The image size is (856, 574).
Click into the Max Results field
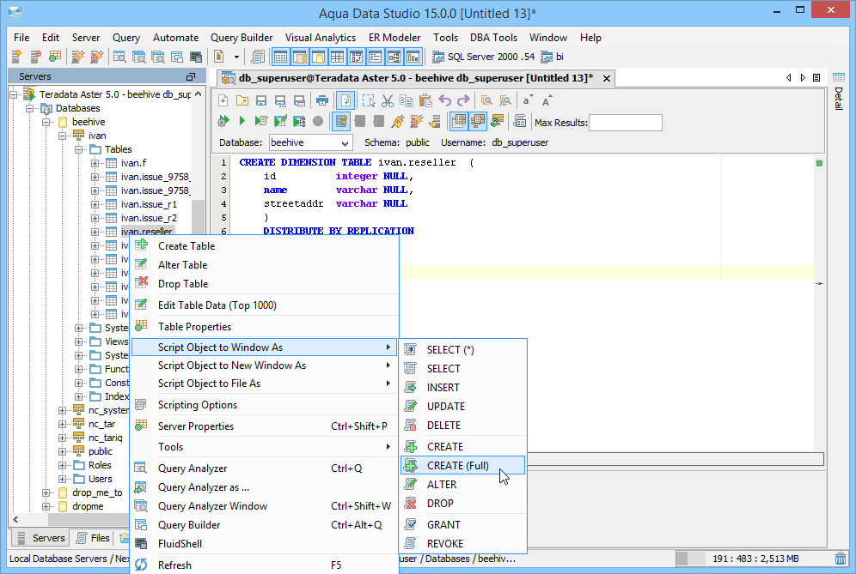pyautogui.click(x=626, y=123)
